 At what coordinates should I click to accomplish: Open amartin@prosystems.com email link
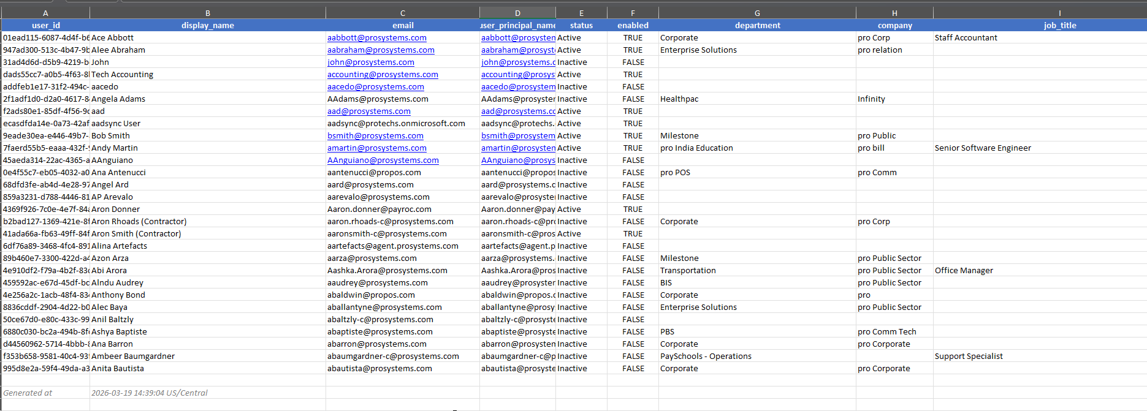pos(377,148)
